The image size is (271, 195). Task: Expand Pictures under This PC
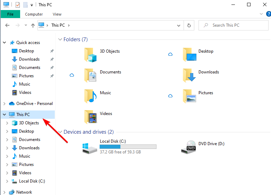[7, 165]
